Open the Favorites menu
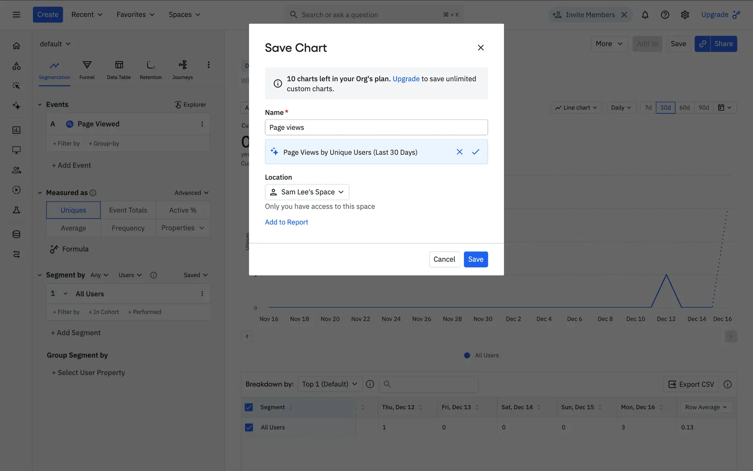 tap(135, 15)
